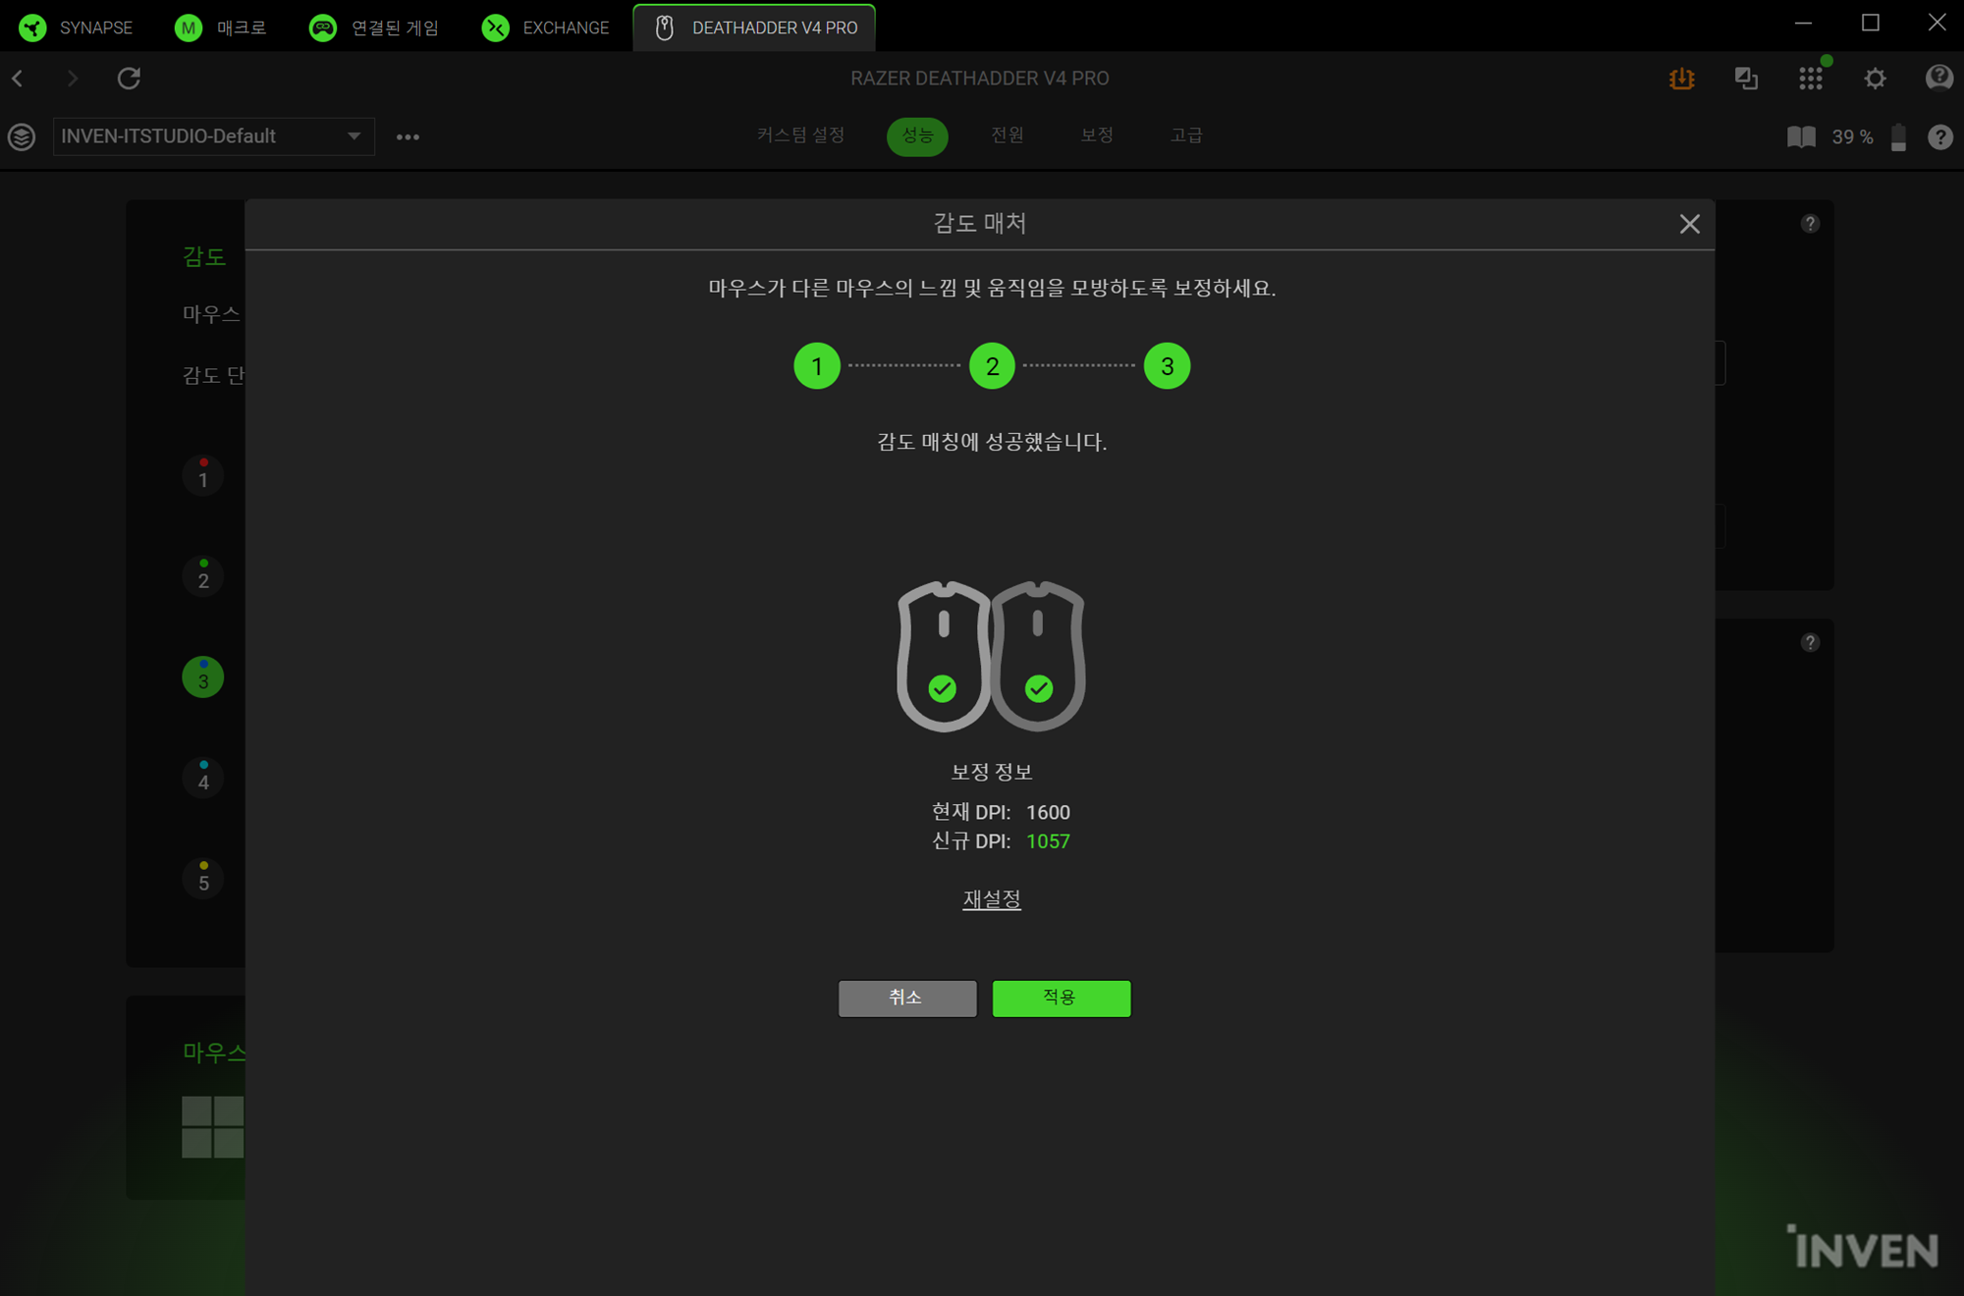
Task: Switch to the 커스텀 설정 section
Action: 800,135
